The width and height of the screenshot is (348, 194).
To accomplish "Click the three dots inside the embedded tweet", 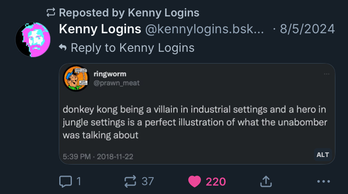I will pyautogui.click(x=327, y=74).
